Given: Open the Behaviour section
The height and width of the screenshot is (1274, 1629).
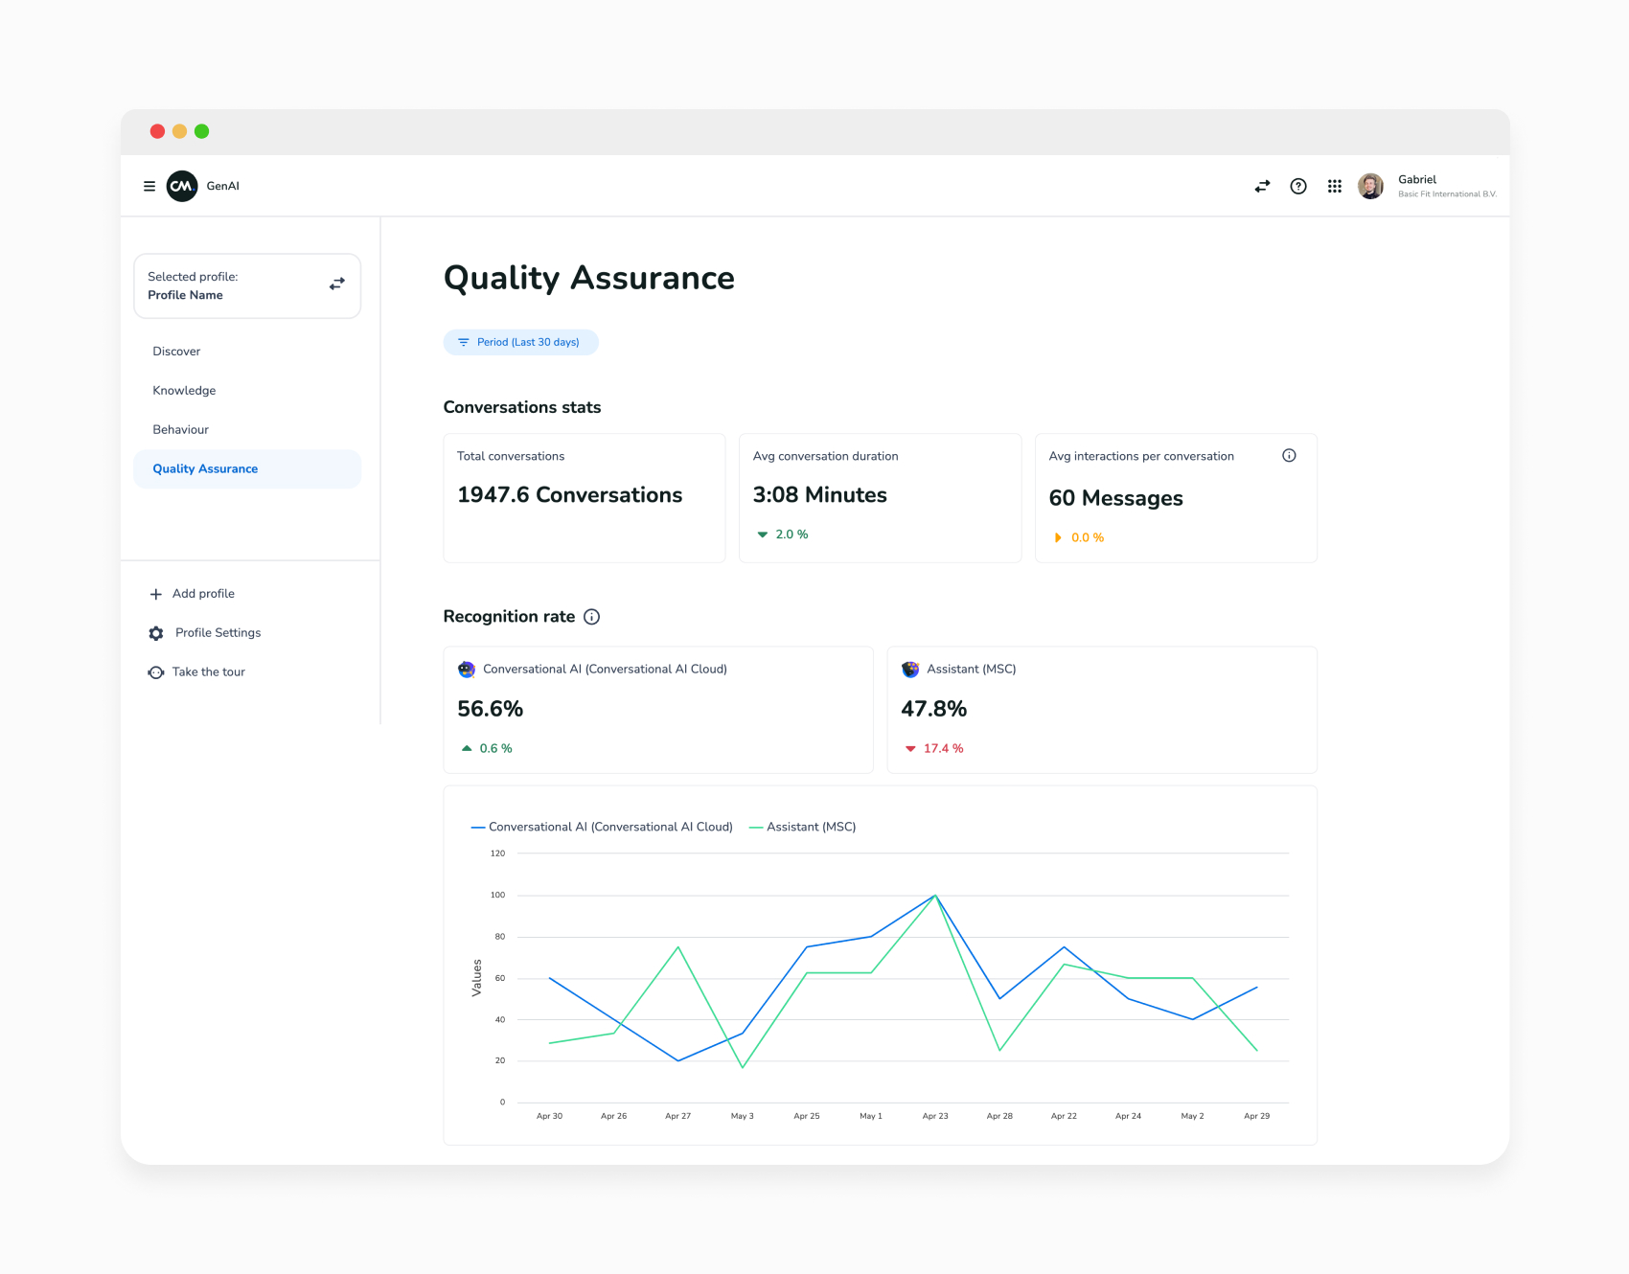Looking at the screenshot, I should click(x=179, y=429).
